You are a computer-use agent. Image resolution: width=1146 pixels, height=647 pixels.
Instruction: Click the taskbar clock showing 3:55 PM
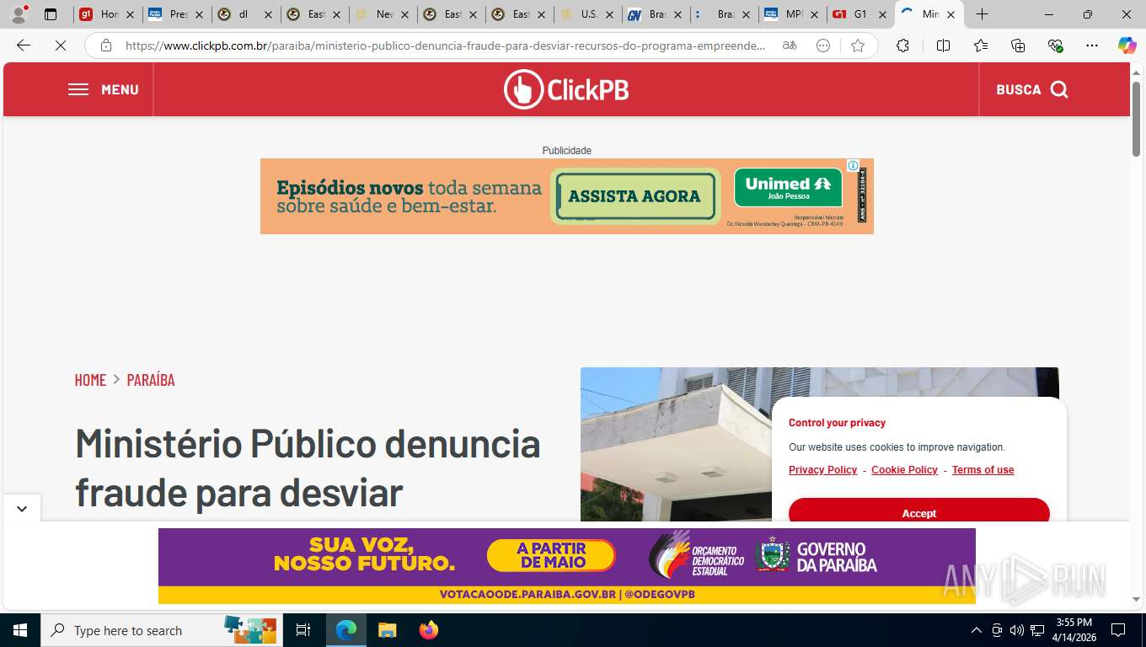(1074, 630)
